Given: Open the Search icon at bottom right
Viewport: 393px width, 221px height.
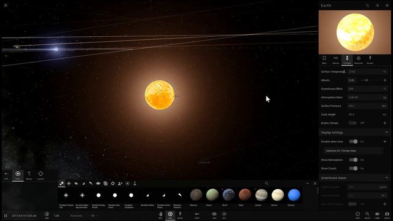Looking at the screenshot, I should click(x=367, y=215).
